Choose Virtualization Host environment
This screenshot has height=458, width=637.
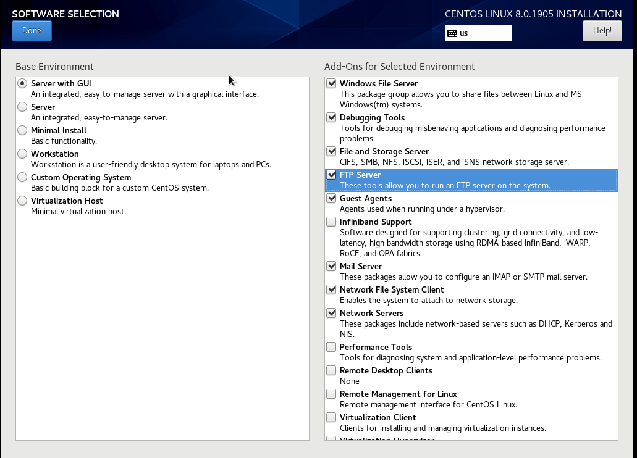coord(22,201)
